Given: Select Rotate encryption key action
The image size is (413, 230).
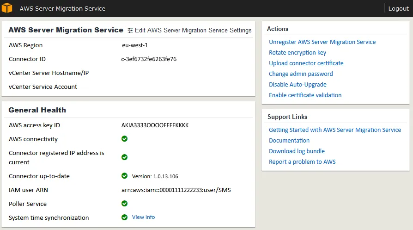Looking at the screenshot, I should (x=298, y=52).
